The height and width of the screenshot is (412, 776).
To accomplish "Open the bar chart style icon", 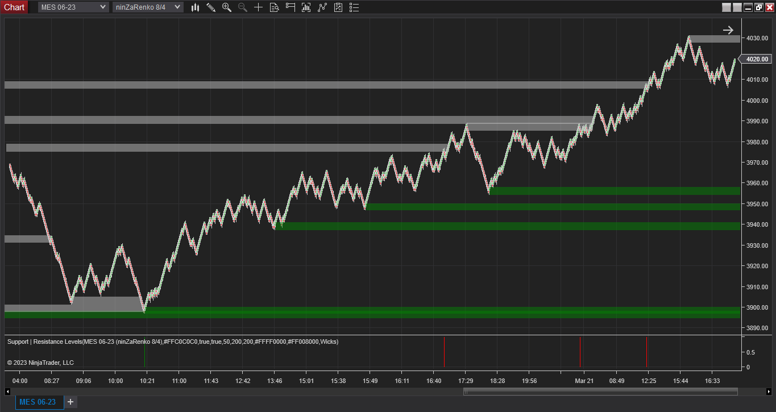I will tap(195, 7).
